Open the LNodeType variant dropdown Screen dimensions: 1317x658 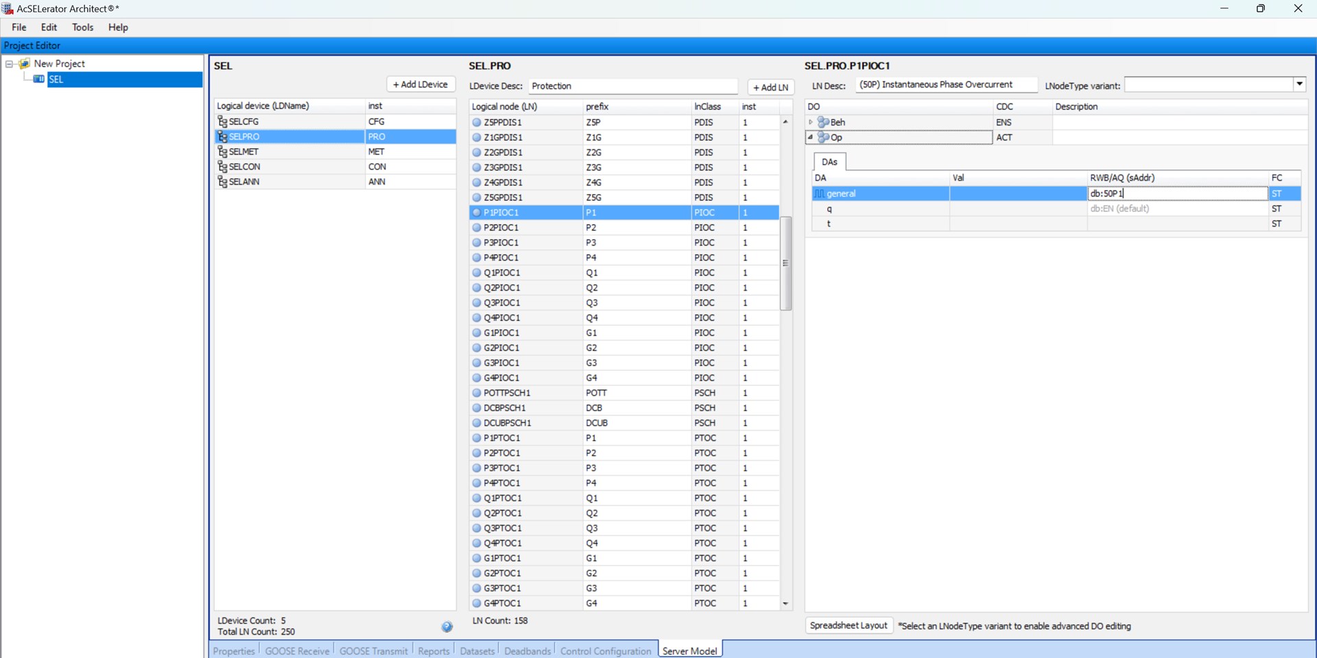1299,84
